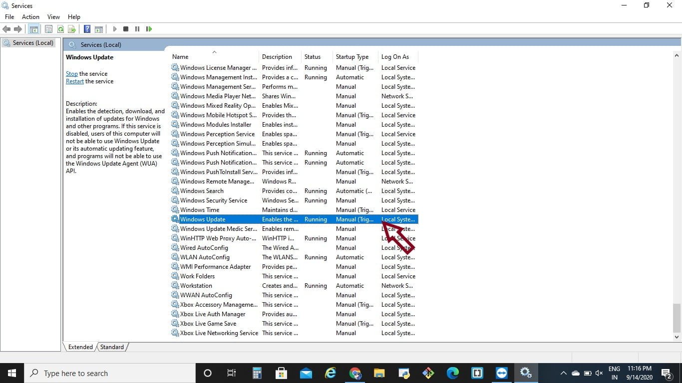Click the Export List toolbar icon

[x=71, y=29]
